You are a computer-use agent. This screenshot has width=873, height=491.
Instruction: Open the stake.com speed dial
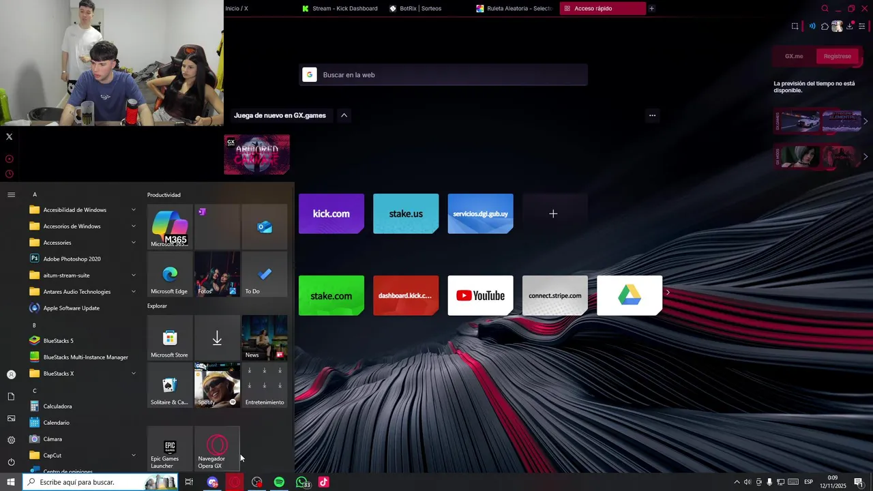coord(331,295)
